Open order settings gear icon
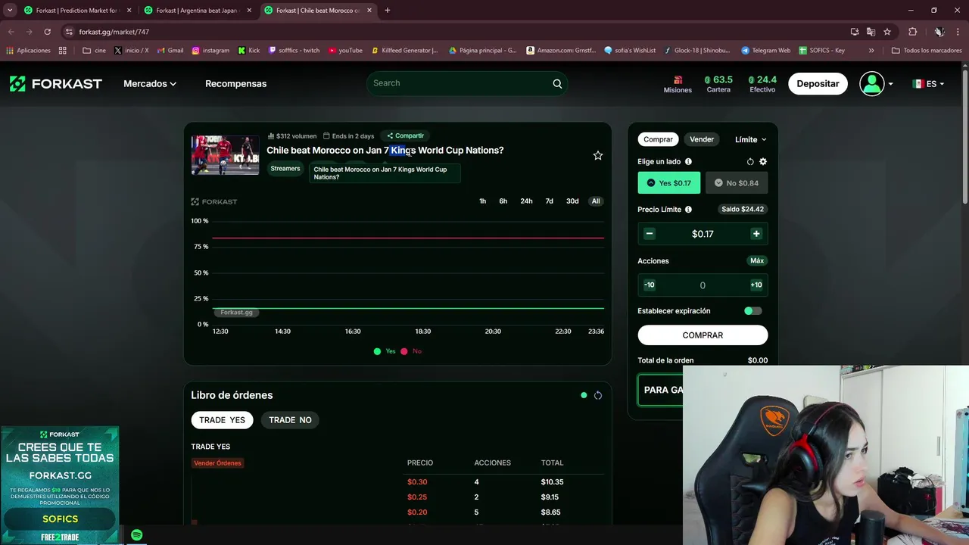 [x=763, y=161]
